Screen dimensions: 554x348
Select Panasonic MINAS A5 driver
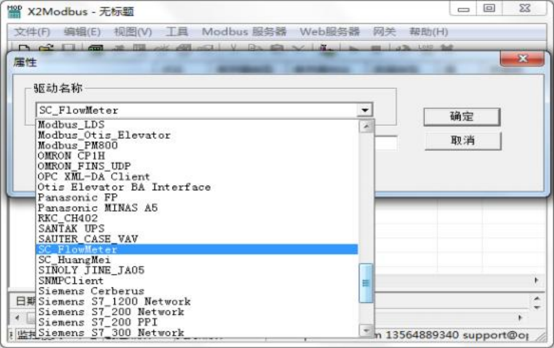tap(197, 208)
